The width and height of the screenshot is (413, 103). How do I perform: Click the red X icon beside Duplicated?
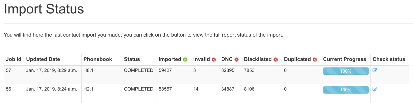[x=315, y=59]
